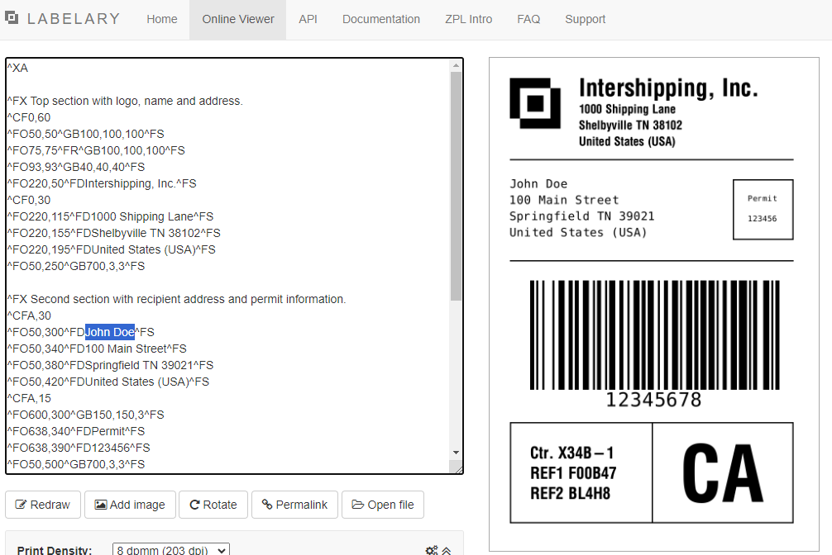Click the '^FO638,390^FD123456^FS' line

(79, 448)
